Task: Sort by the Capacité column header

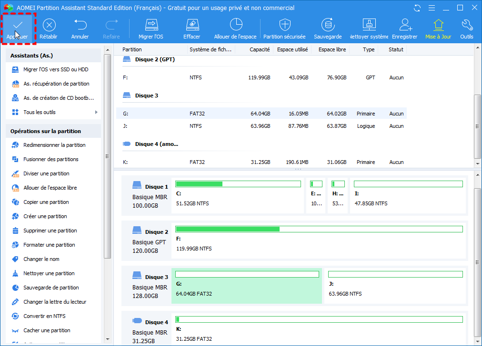Action: coord(260,49)
